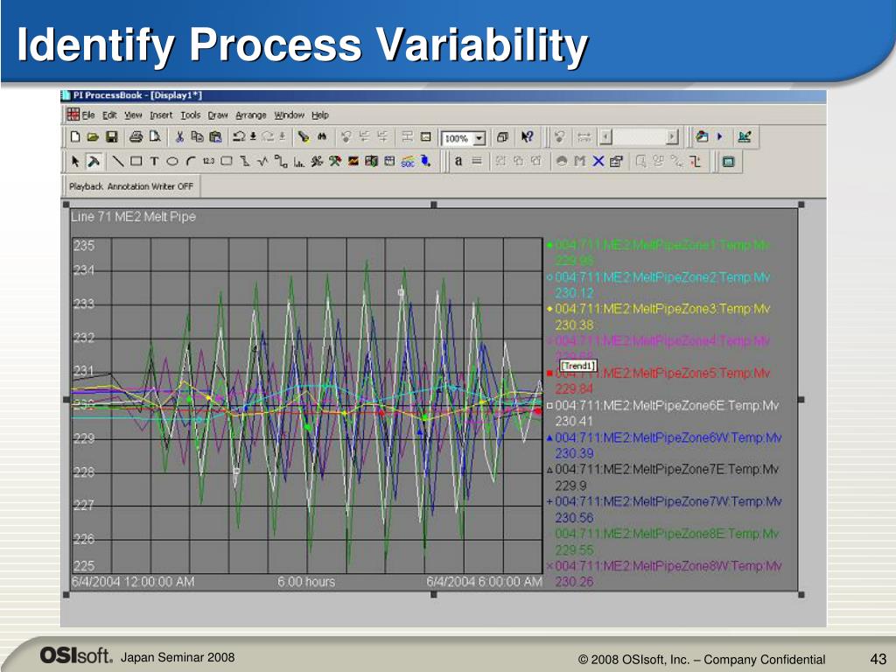Click the 6.00 hours time span label
The height and width of the screenshot is (672, 896).
click(306, 582)
